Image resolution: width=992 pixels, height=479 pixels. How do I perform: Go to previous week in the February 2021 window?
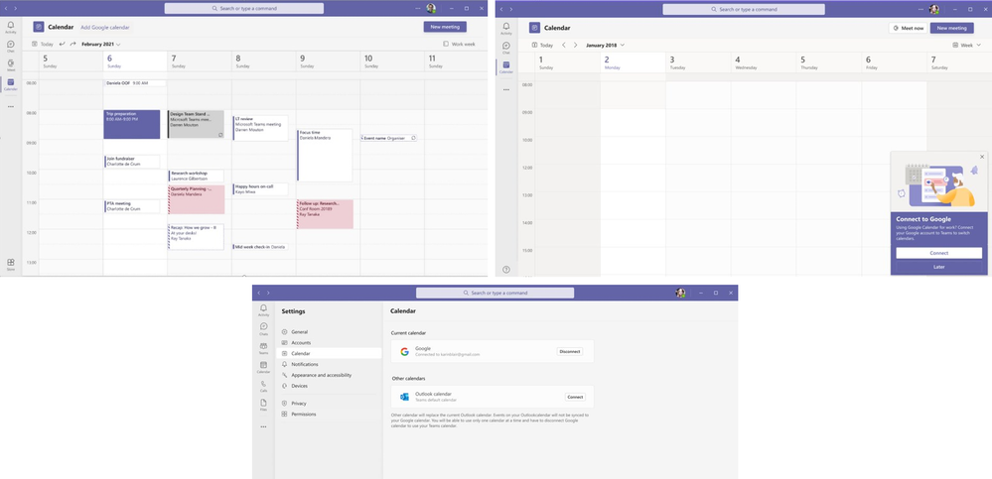pyautogui.click(x=62, y=45)
